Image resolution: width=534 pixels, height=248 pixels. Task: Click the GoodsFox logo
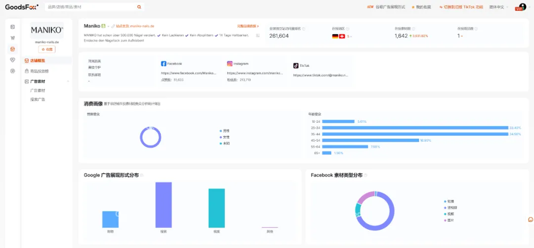(22, 6)
